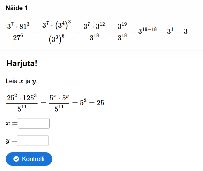Viewport: 203px width, 171px height.
Task: Click the "Leia x ja y." instruction text
Action: pos(21,81)
